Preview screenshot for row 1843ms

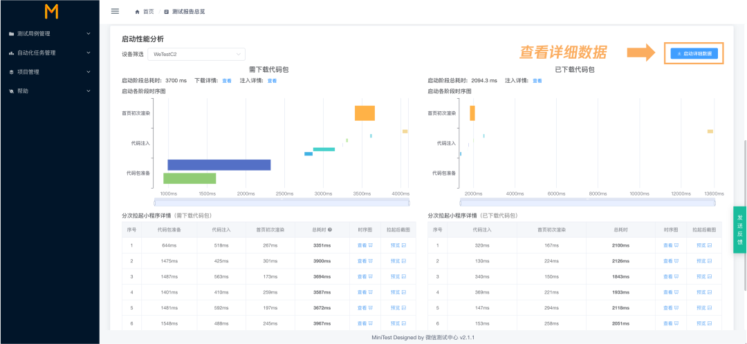pyautogui.click(x=704, y=276)
